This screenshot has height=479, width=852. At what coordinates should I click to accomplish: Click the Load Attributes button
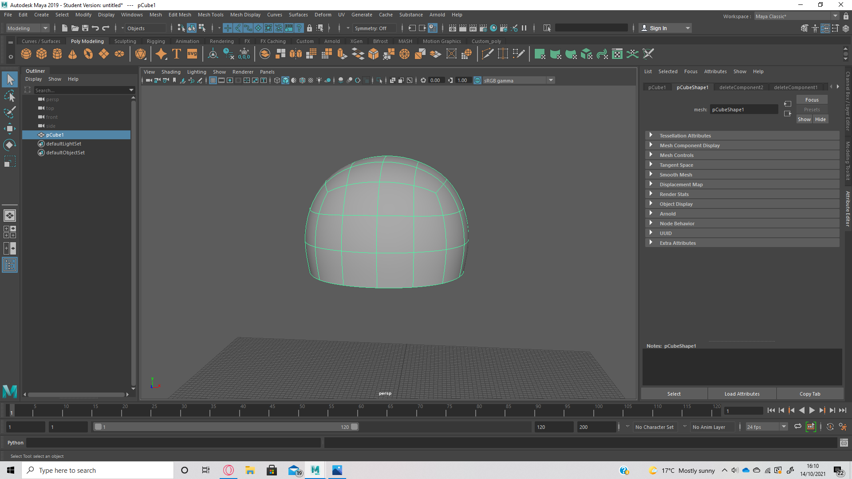(x=742, y=394)
